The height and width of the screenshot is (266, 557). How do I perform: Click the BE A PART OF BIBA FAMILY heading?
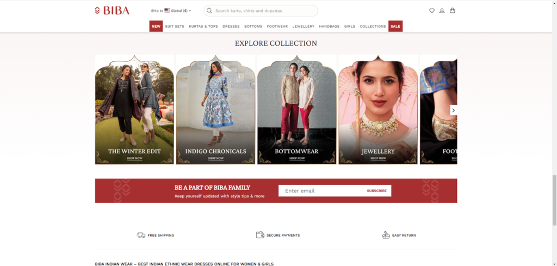(x=213, y=188)
